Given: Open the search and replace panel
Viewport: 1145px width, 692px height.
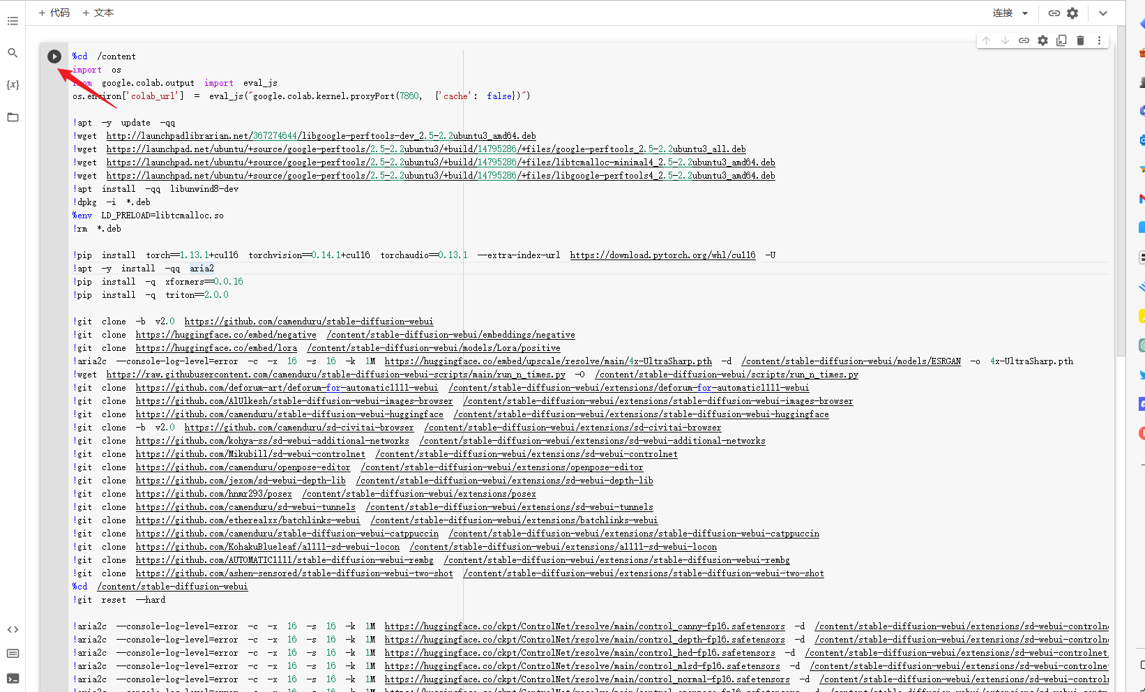Looking at the screenshot, I should (13, 53).
